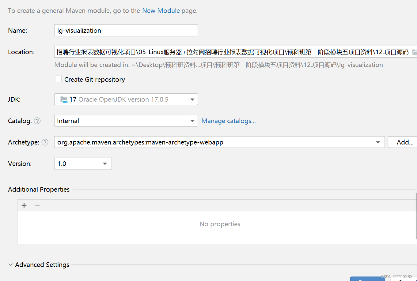
Task: Collapse the Advanced Settings section
Action: tap(10, 264)
